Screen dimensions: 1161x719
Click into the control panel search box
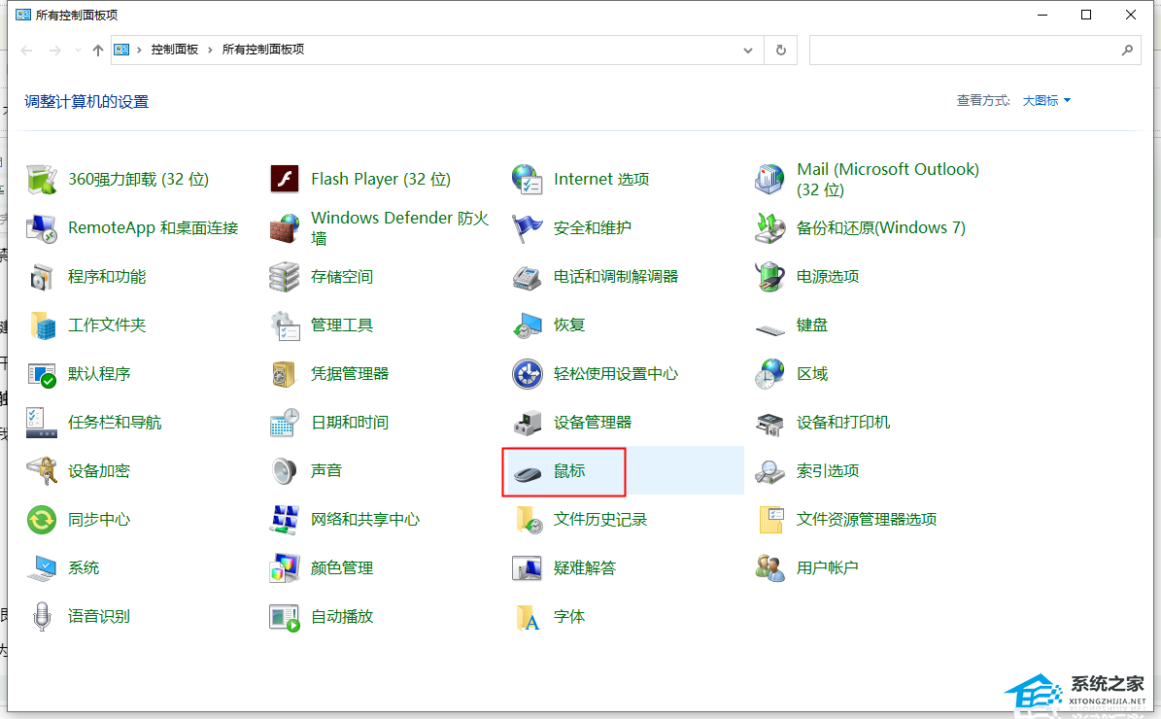962,50
